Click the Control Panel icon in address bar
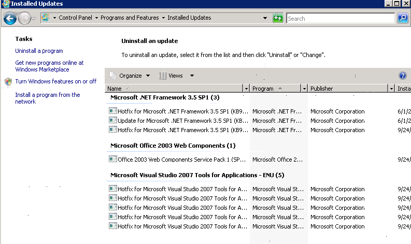 pyautogui.click(x=45, y=18)
